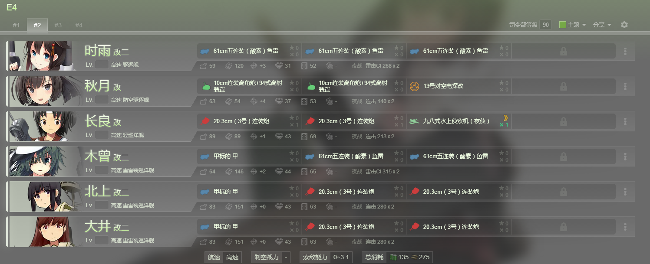This screenshot has height=264, width=650.
Task: Open 秋月's three-dot options menu
Action: 625,86
